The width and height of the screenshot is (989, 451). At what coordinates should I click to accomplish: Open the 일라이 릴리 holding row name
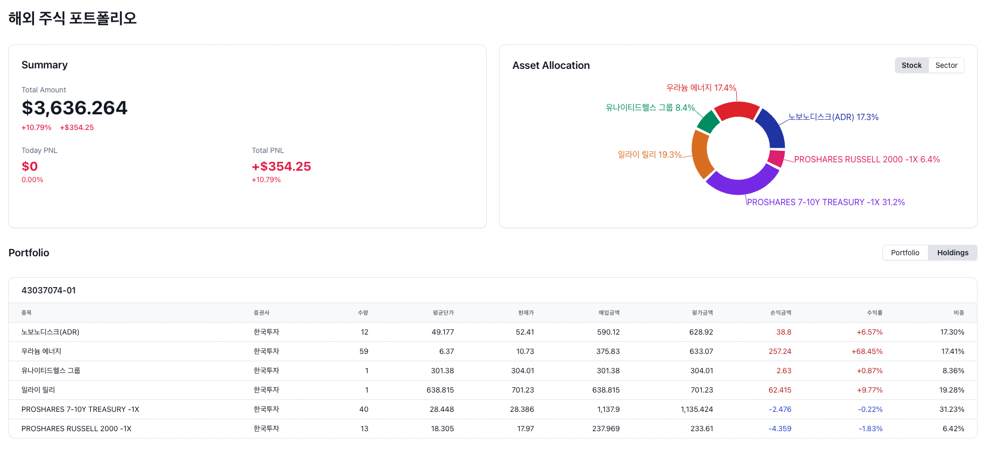click(38, 390)
